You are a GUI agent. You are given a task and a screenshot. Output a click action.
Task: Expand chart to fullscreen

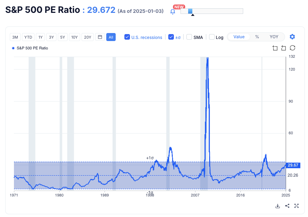pos(297,206)
